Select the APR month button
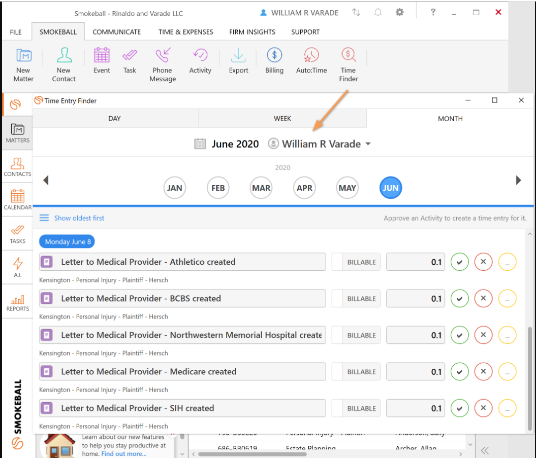The height and width of the screenshot is (458, 536). (304, 188)
